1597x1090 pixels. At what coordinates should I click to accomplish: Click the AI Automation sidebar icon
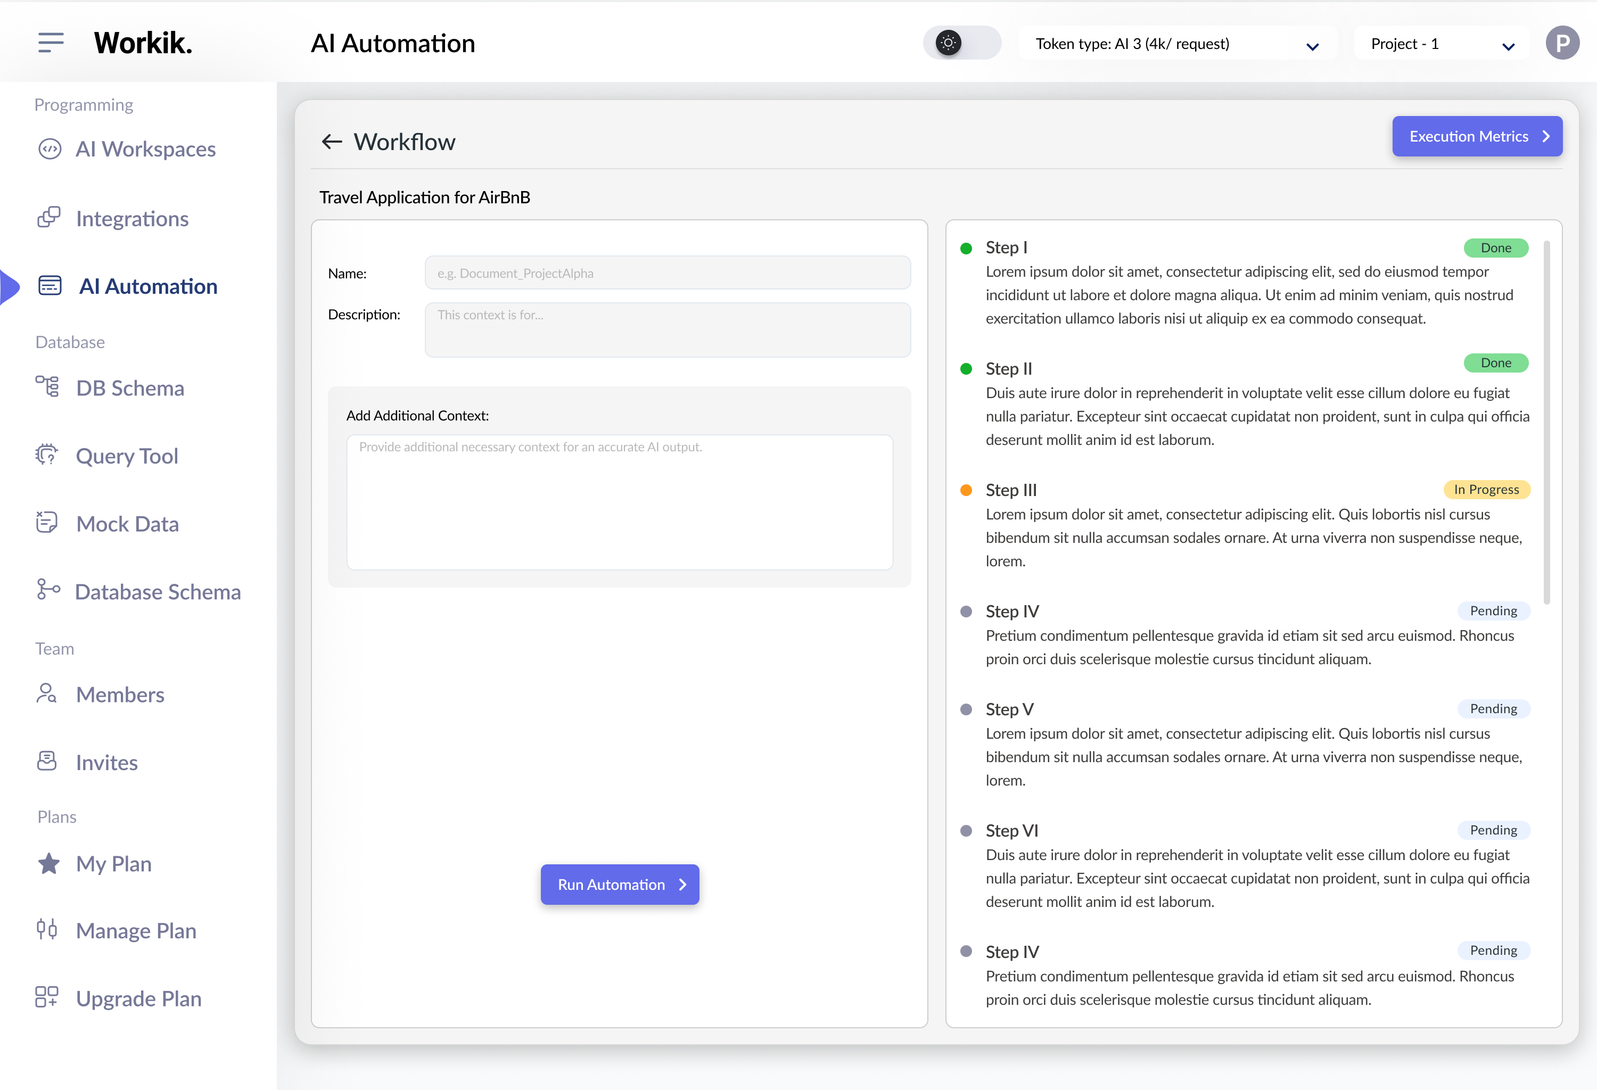click(50, 286)
